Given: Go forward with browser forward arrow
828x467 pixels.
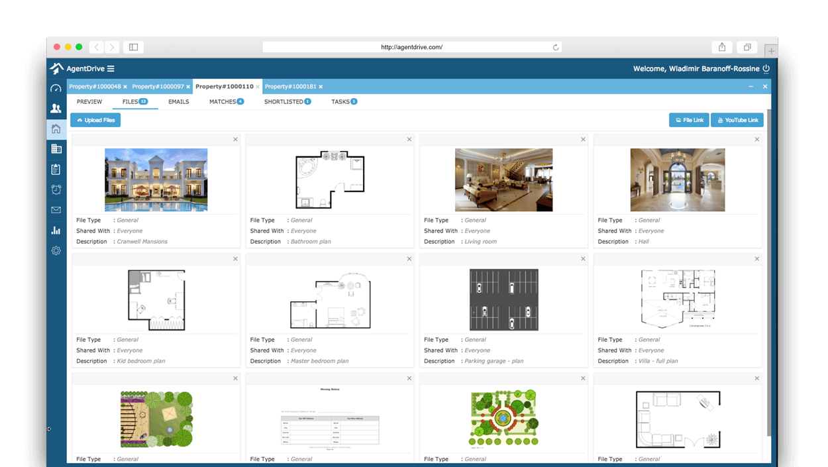Looking at the screenshot, I should [112, 47].
